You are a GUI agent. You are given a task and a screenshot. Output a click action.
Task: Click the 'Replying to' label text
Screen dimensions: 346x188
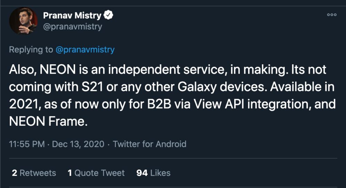(x=31, y=49)
